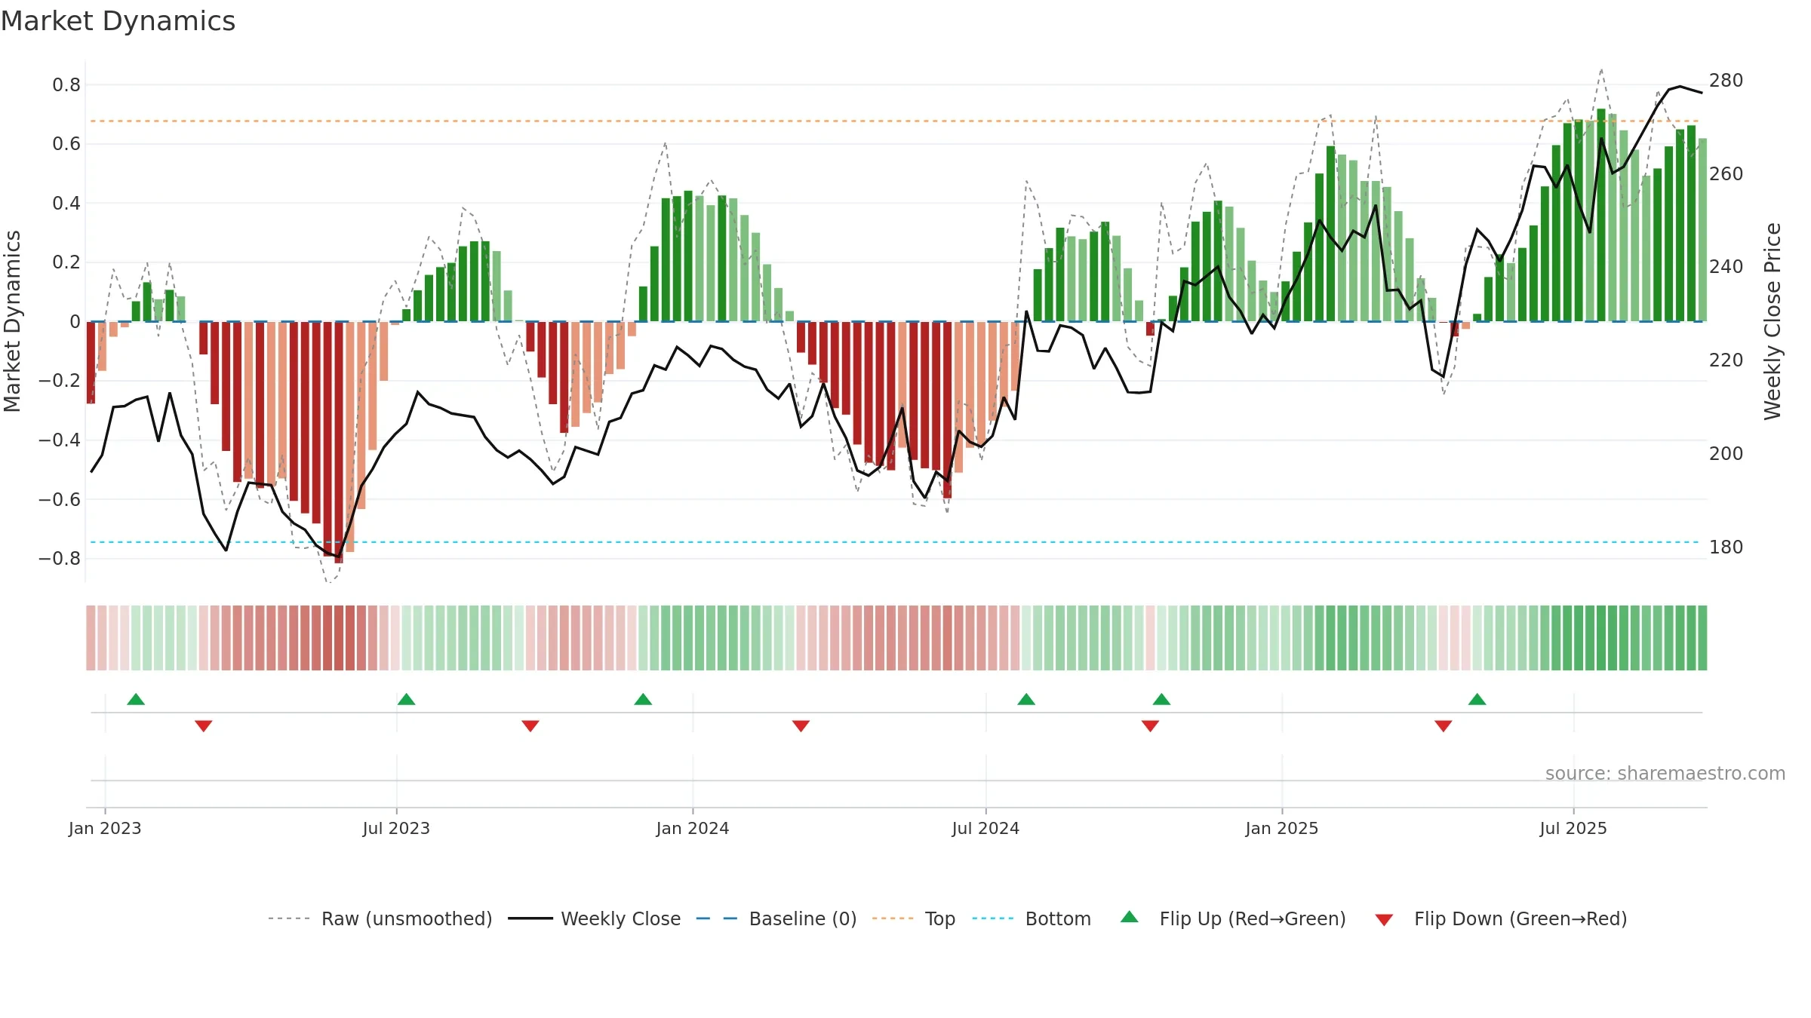Click the red flip-down marker between Jan 2024 and Jul 2024

pyautogui.click(x=801, y=726)
